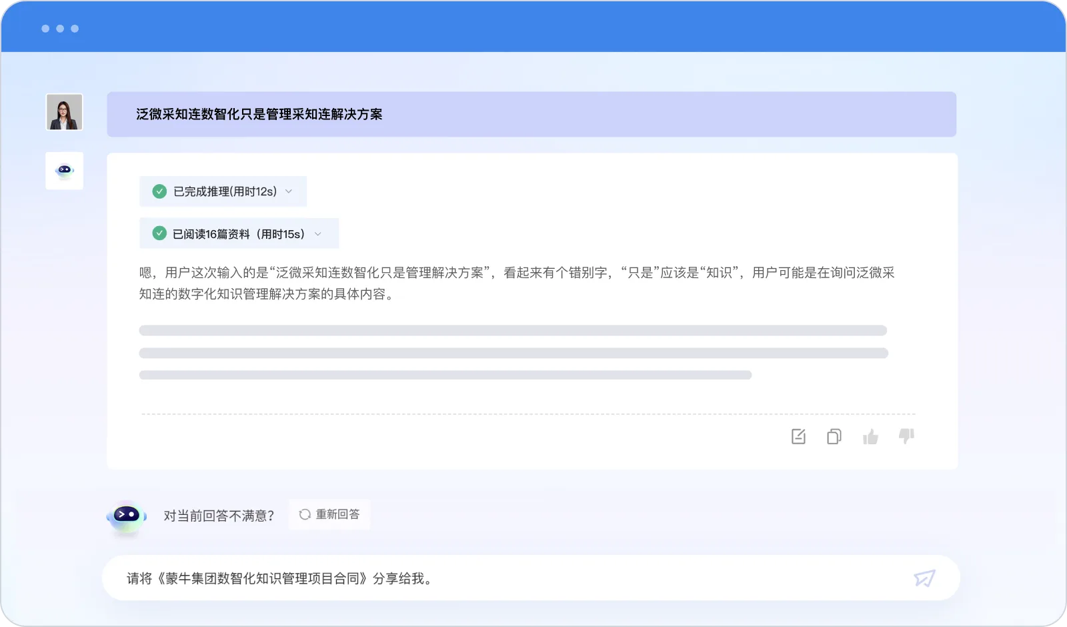The height and width of the screenshot is (627, 1067).
Task: Expand the 已阅读16篇资料 chevron
Action: click(x=318, y=233)
